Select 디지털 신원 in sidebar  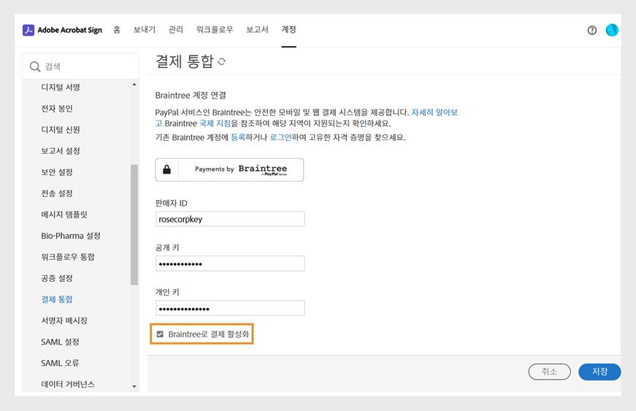click(x=61, y=129)
